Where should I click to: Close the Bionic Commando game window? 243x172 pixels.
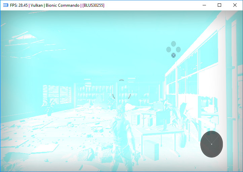tap(235, 5)
